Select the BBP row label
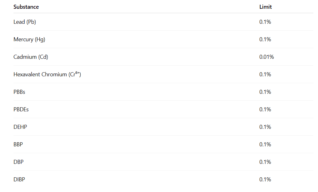318x192 pixels. 18,144
